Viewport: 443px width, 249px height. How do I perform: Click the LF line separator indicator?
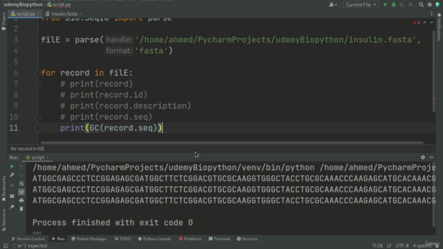point(389,246)
